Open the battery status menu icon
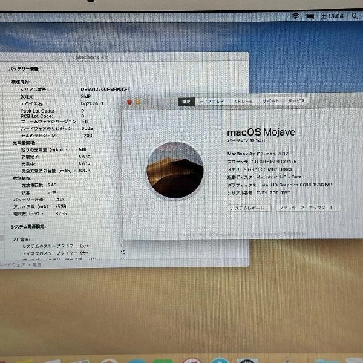Image resolution: width=363 pixels, height=363 pixels. point(310,16)
